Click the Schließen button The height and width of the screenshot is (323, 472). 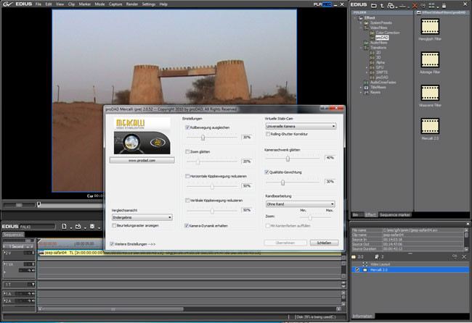coord(324,243)
